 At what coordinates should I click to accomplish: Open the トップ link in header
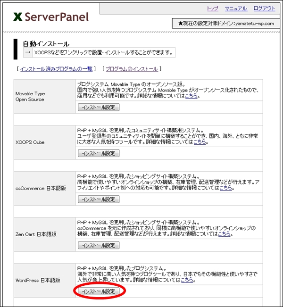tap(213, 8)
